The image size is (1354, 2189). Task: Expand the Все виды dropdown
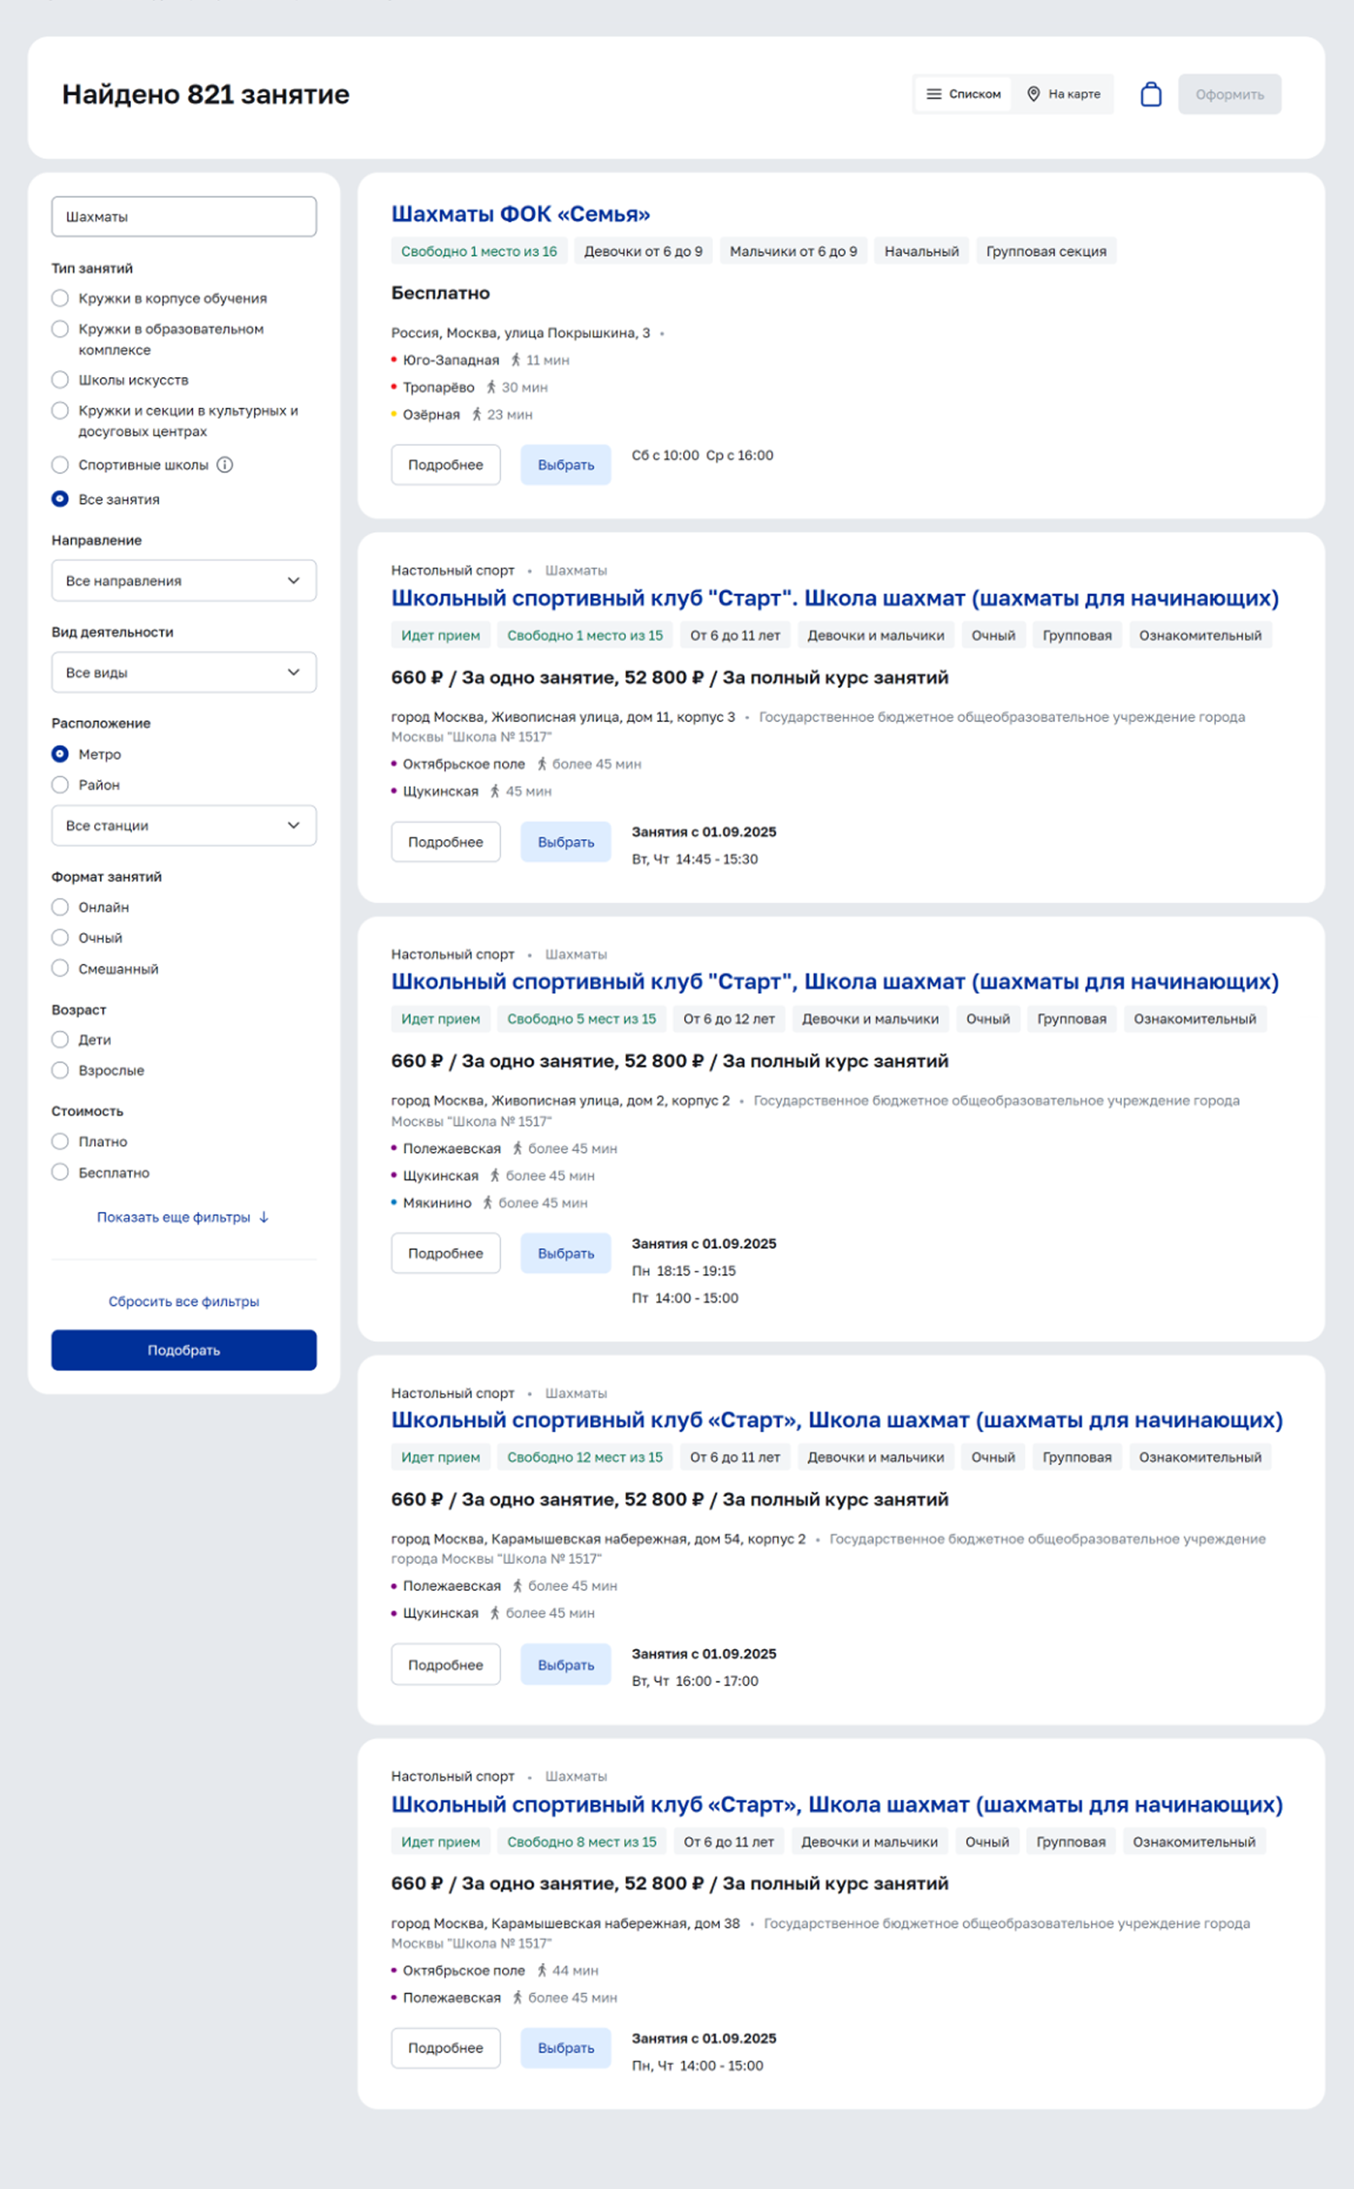click(184, 673)
